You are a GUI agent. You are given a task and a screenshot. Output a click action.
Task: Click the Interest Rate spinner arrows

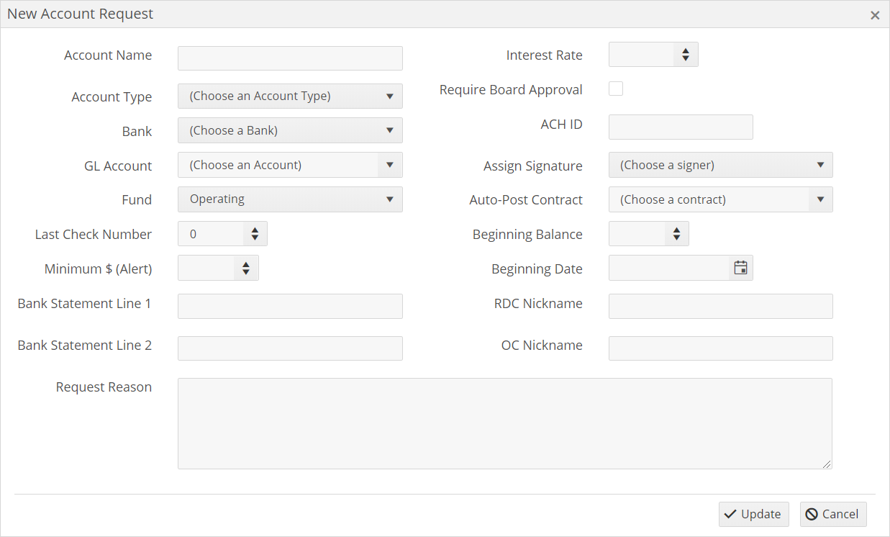[685, 55]
